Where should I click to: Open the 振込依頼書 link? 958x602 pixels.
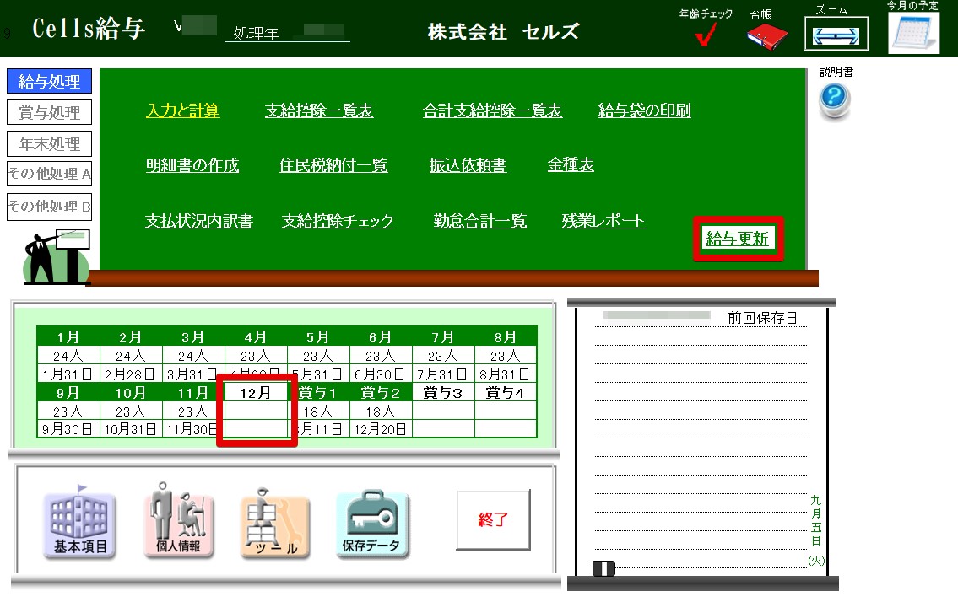click(x=468, y=165)
